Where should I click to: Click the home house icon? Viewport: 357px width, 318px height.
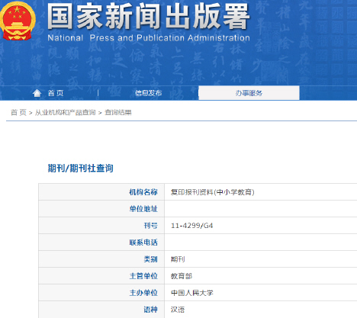[x=37, y=93]
